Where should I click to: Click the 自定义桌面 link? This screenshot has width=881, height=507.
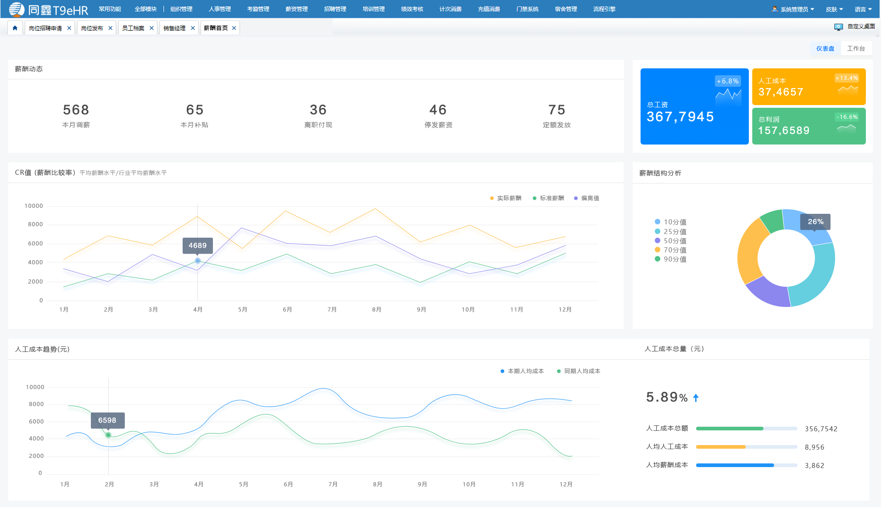pos(861,27)
